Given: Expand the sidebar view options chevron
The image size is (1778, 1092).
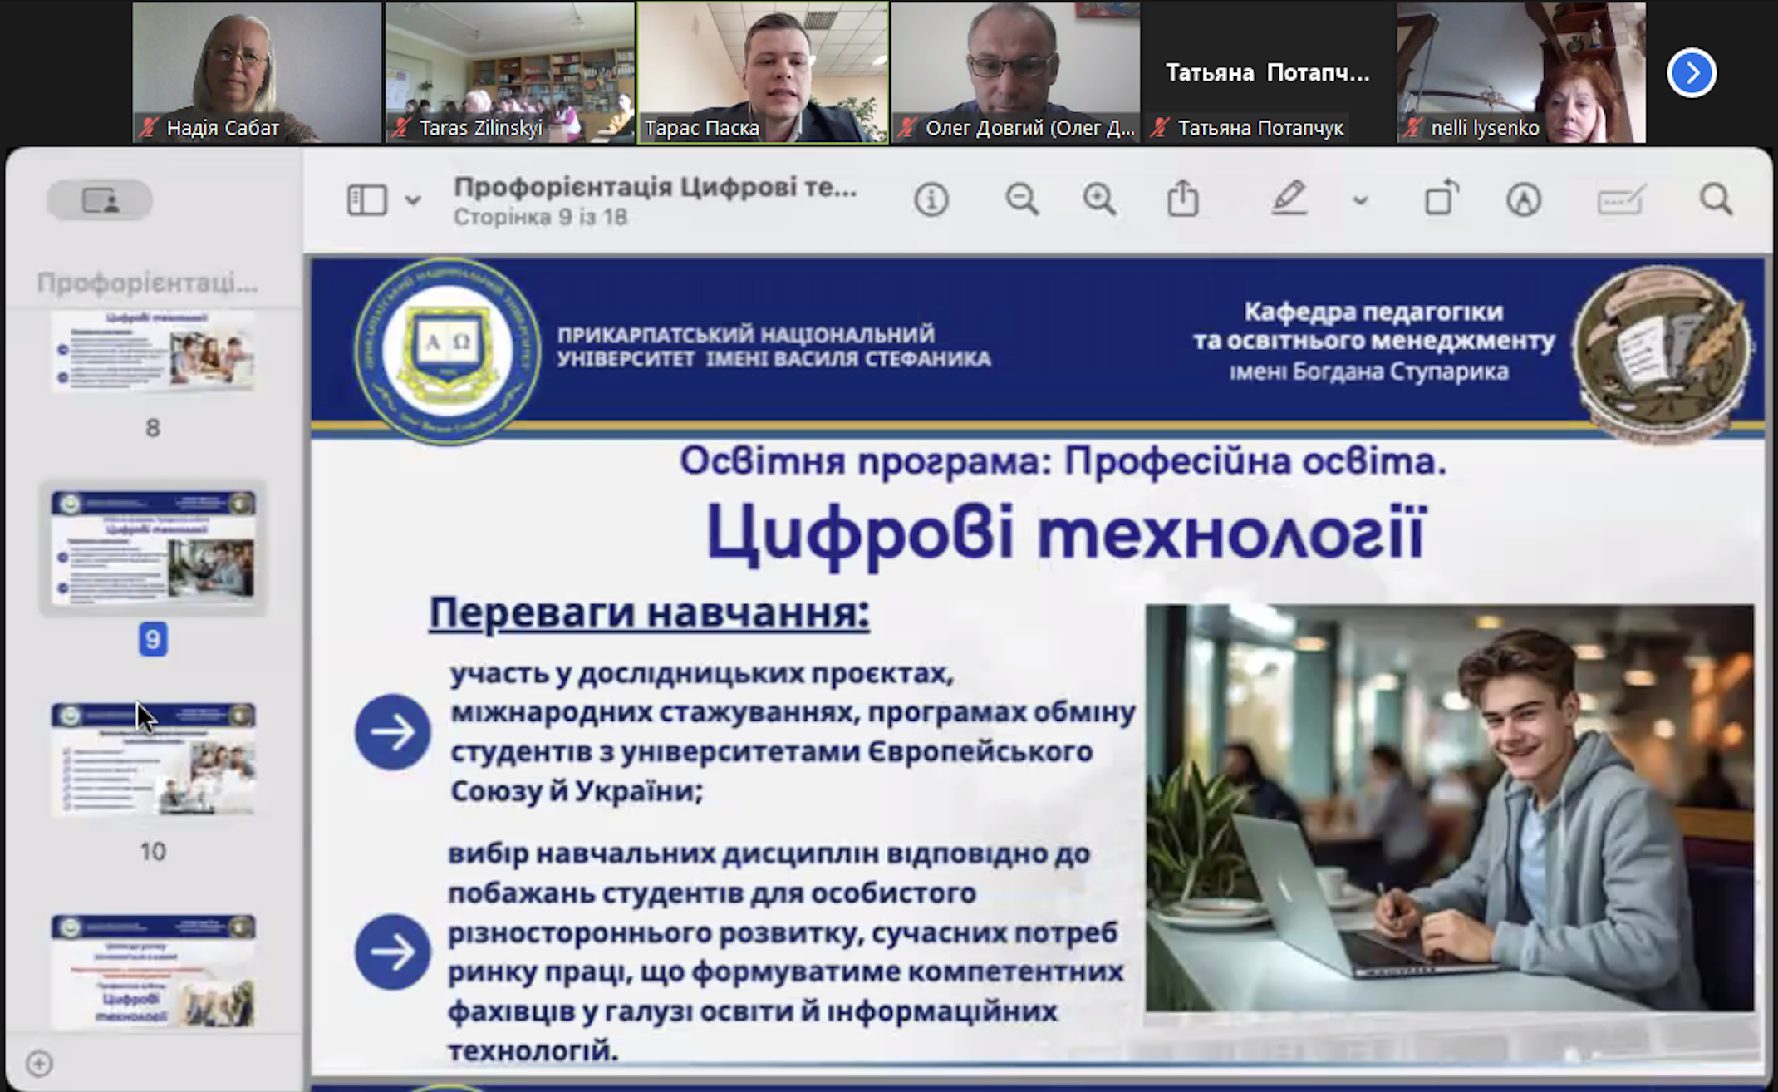Looking at the screenshot, I should pyautogui.click(x=413, y=200).
